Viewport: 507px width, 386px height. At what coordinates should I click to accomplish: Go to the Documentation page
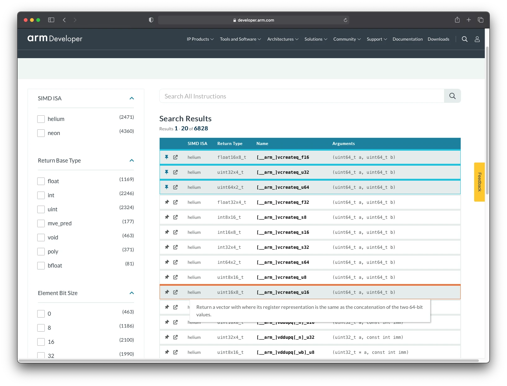tap(407, 39)
